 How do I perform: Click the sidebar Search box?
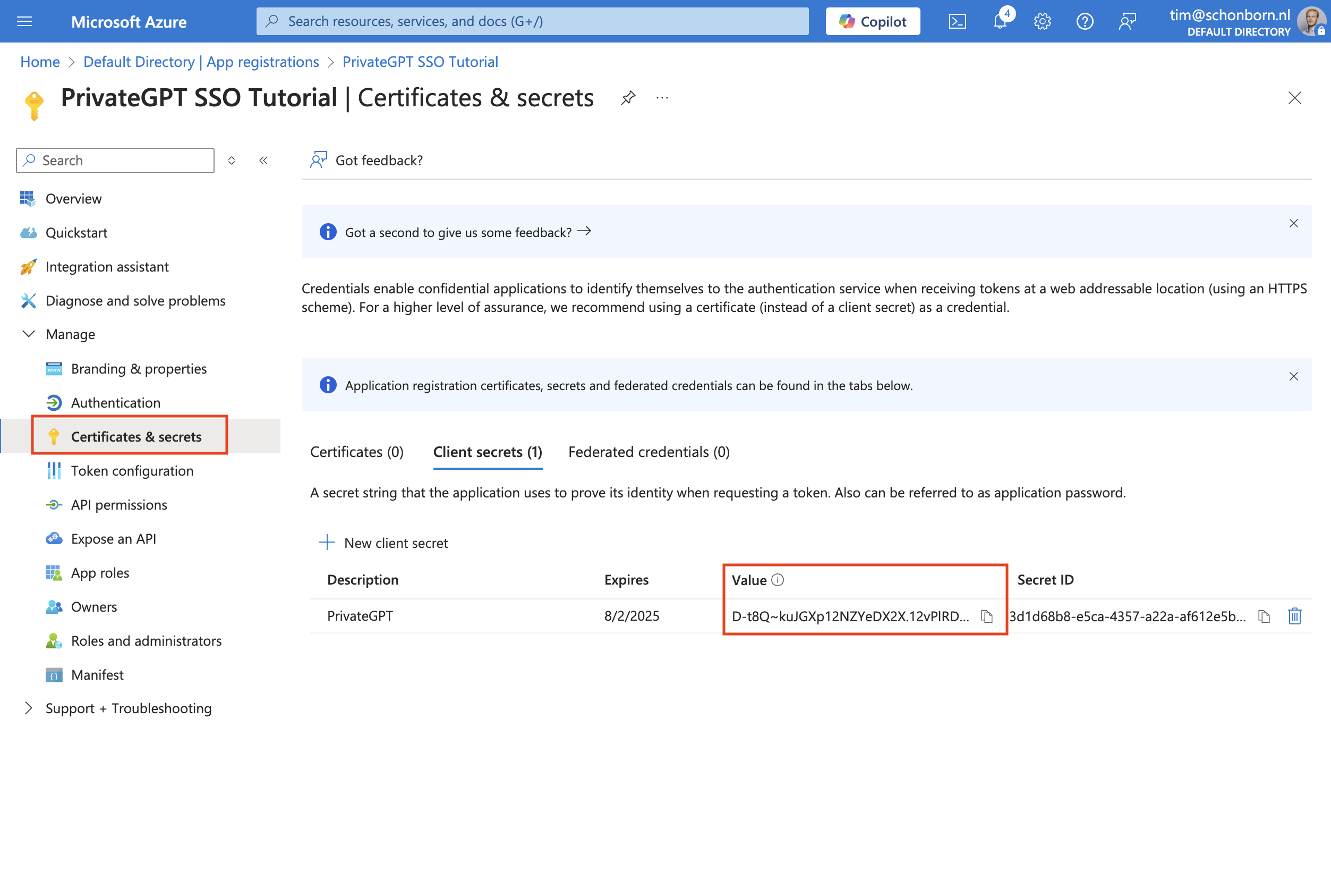click(115, 160)
